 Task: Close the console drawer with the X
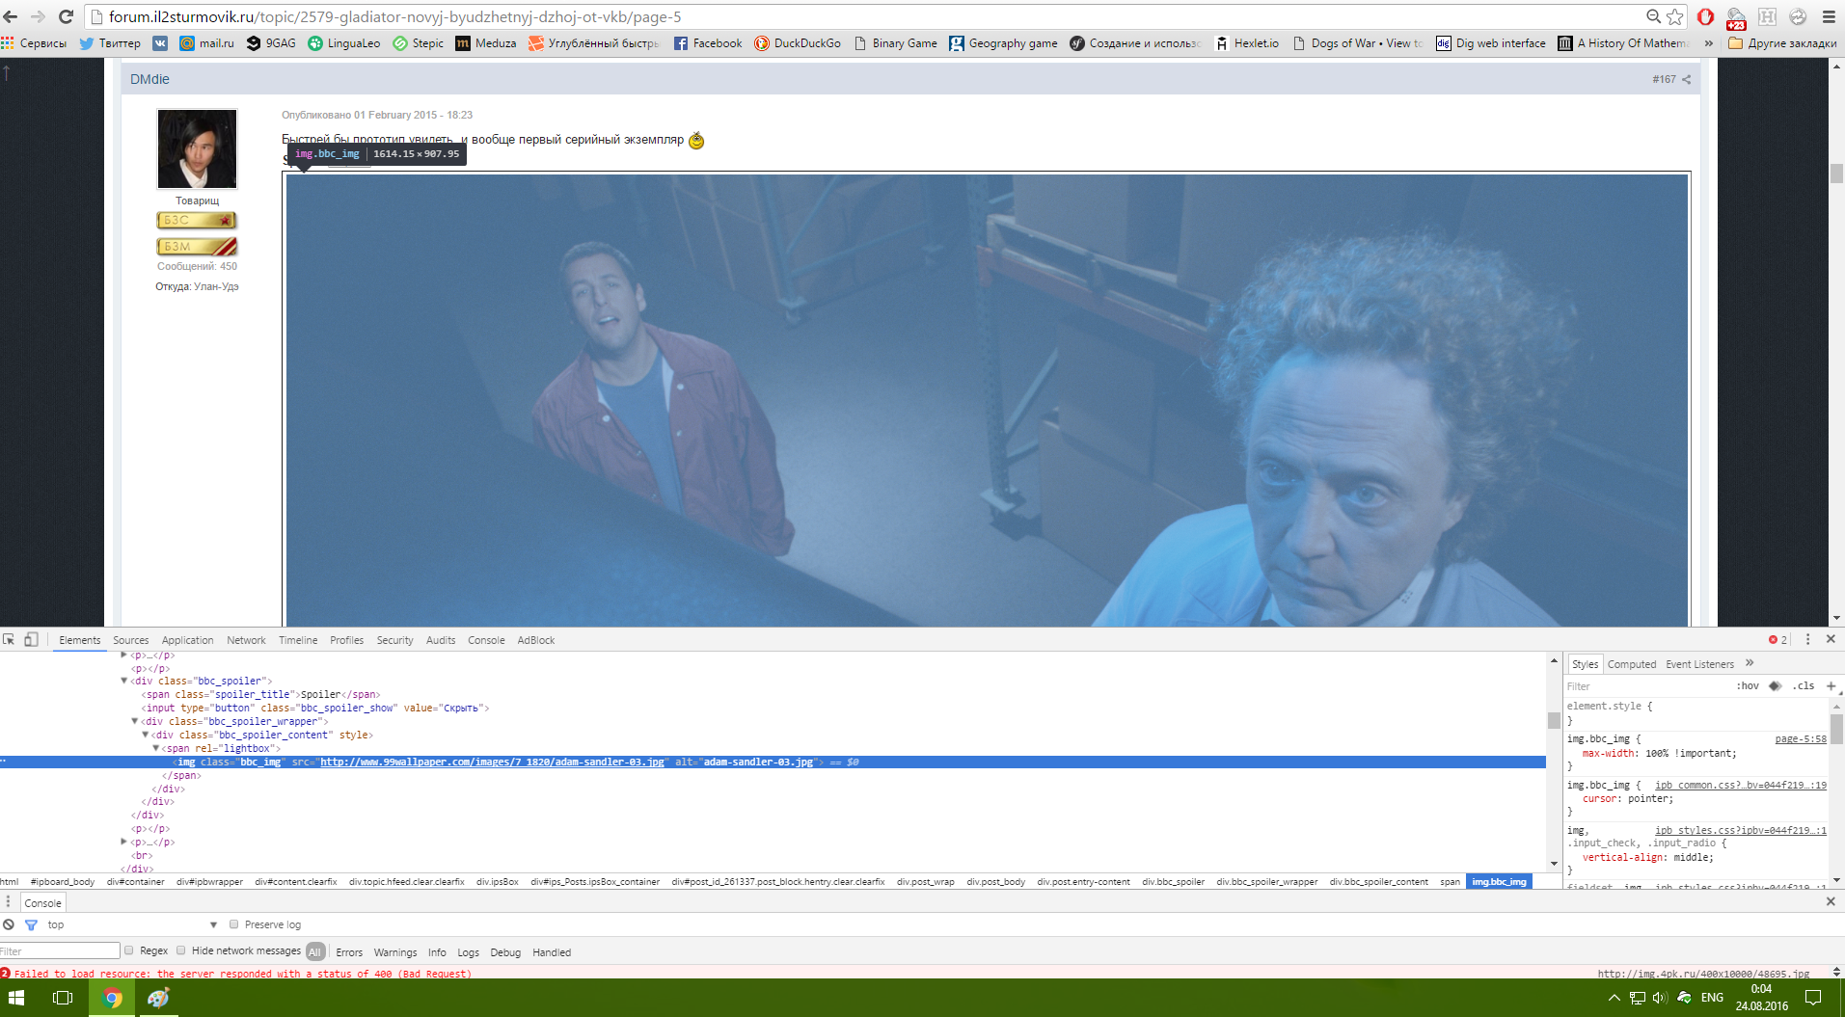point(1831,901)
